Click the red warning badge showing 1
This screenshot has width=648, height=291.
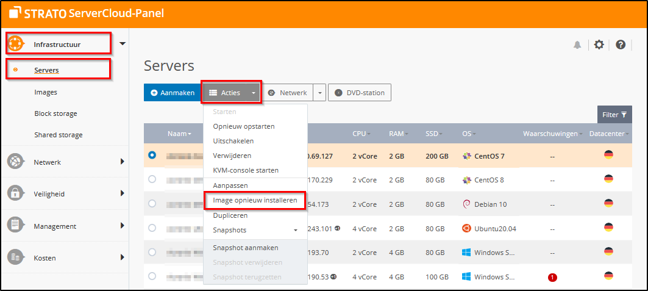pos(552,278)
